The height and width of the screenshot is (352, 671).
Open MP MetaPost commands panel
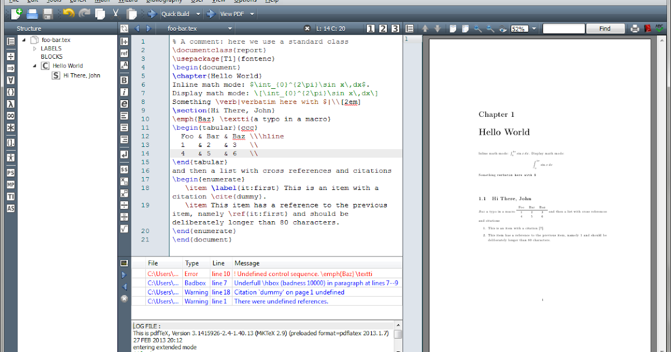11,184
